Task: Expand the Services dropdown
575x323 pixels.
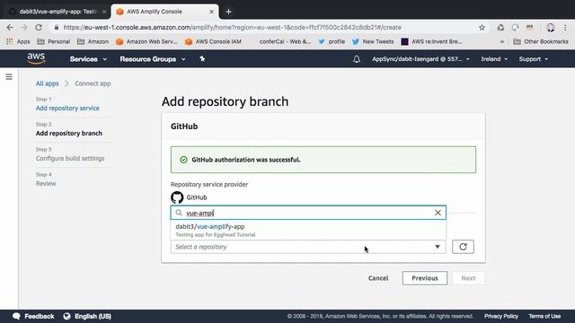Action: coord(88,59)
